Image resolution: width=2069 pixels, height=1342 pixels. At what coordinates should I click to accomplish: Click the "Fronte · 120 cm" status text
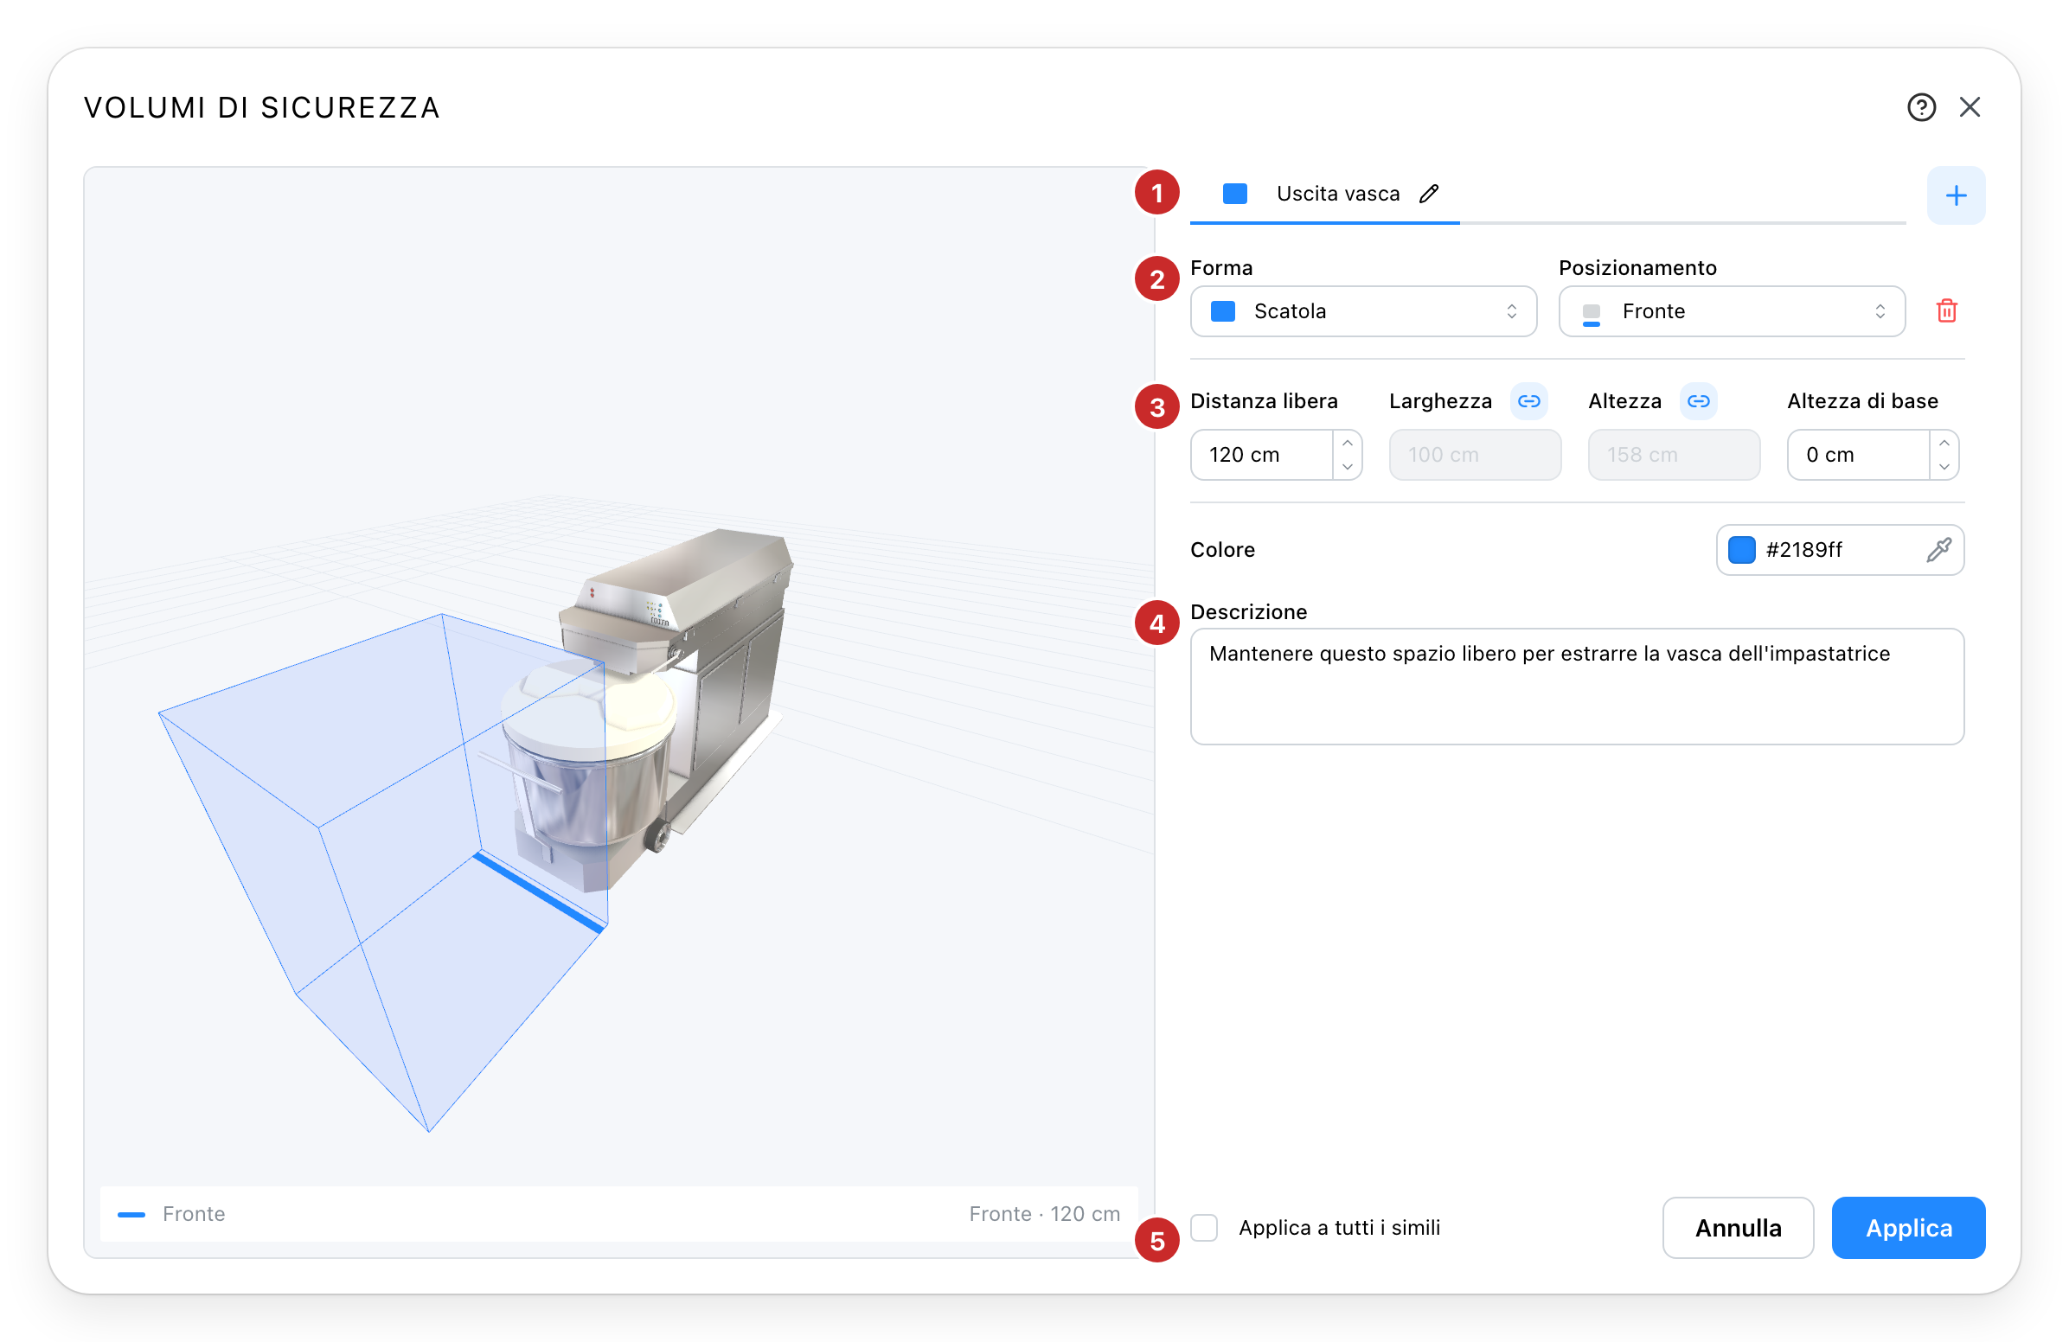click(x=1044, y=1213)
